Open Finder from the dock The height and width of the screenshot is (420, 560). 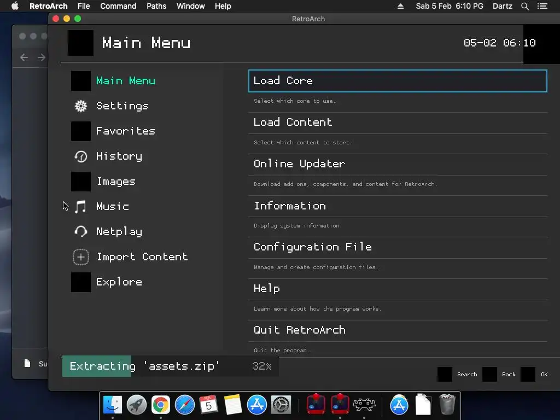(113, 405)
